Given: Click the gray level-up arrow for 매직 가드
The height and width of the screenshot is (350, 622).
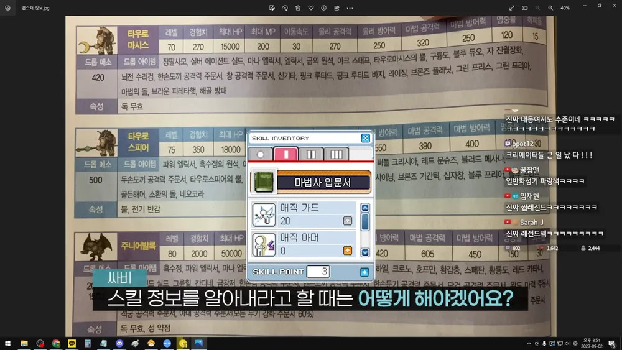Looking at the screenshot, I should tap(348, 221).
